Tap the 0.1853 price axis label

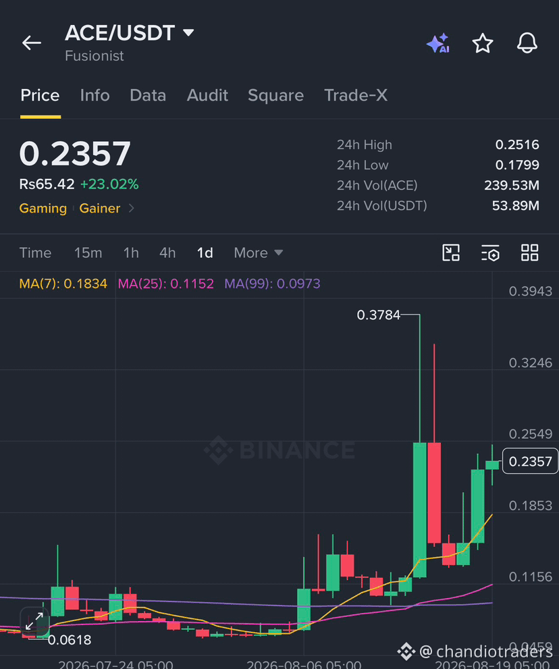click(531, 506)
